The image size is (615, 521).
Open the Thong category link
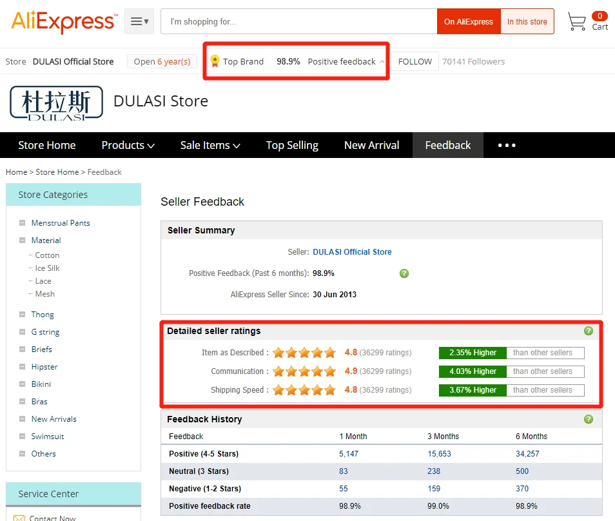coord(43,315)
